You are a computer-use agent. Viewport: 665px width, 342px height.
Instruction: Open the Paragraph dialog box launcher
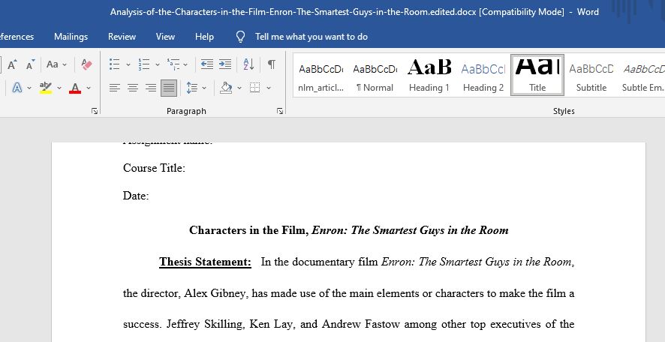279,111
